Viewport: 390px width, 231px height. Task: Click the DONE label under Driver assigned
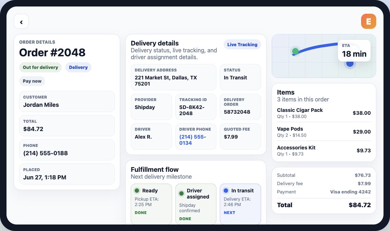click(x=185, y=219)
